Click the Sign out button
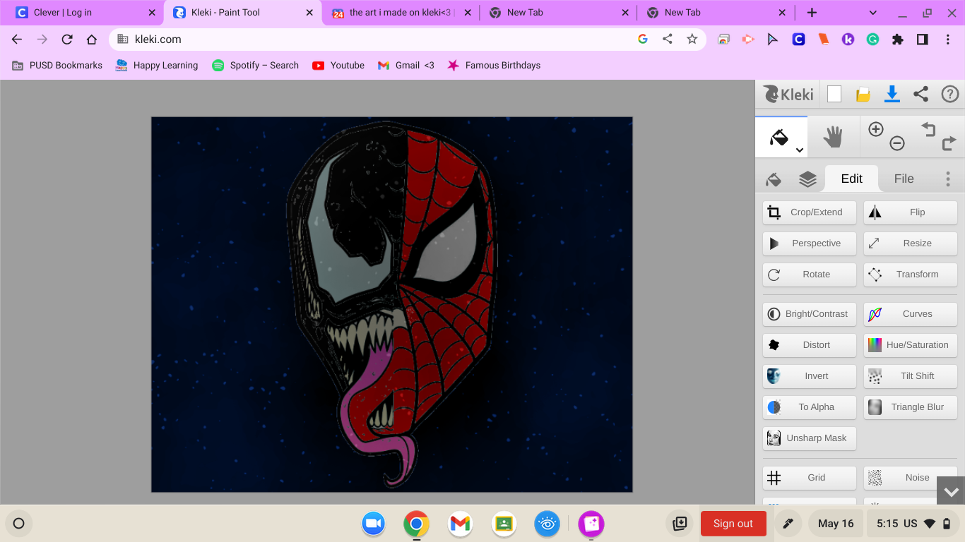Image resolution: width=965 pixels, height=542 pixels. click(733, 524)
